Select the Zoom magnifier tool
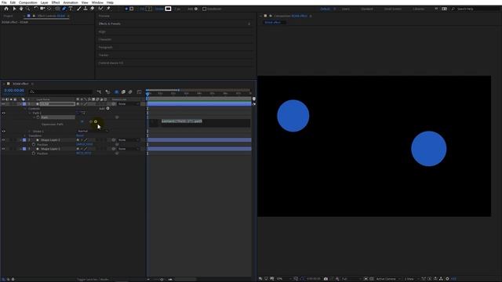 coord(28,9)
